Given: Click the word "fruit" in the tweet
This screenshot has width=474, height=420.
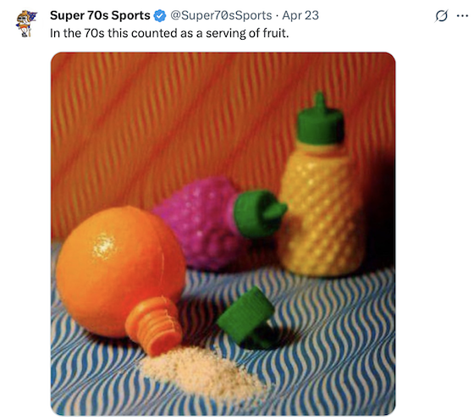Looking at the screenshot, I should pos(276,33).
